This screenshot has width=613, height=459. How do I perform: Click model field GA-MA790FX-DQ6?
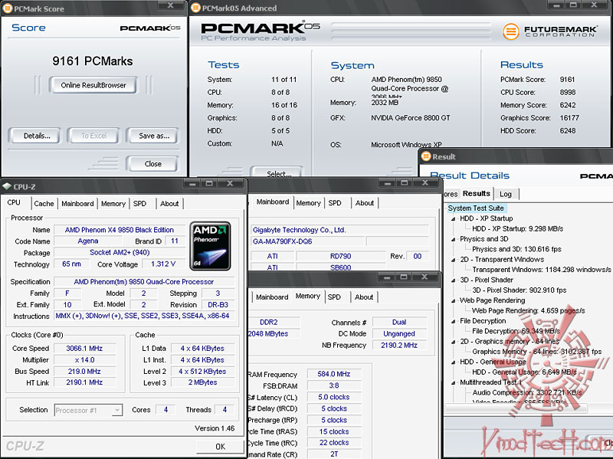[307, 241]
